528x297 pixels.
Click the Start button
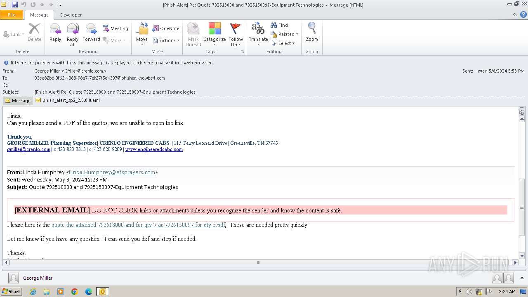point(11,291)
